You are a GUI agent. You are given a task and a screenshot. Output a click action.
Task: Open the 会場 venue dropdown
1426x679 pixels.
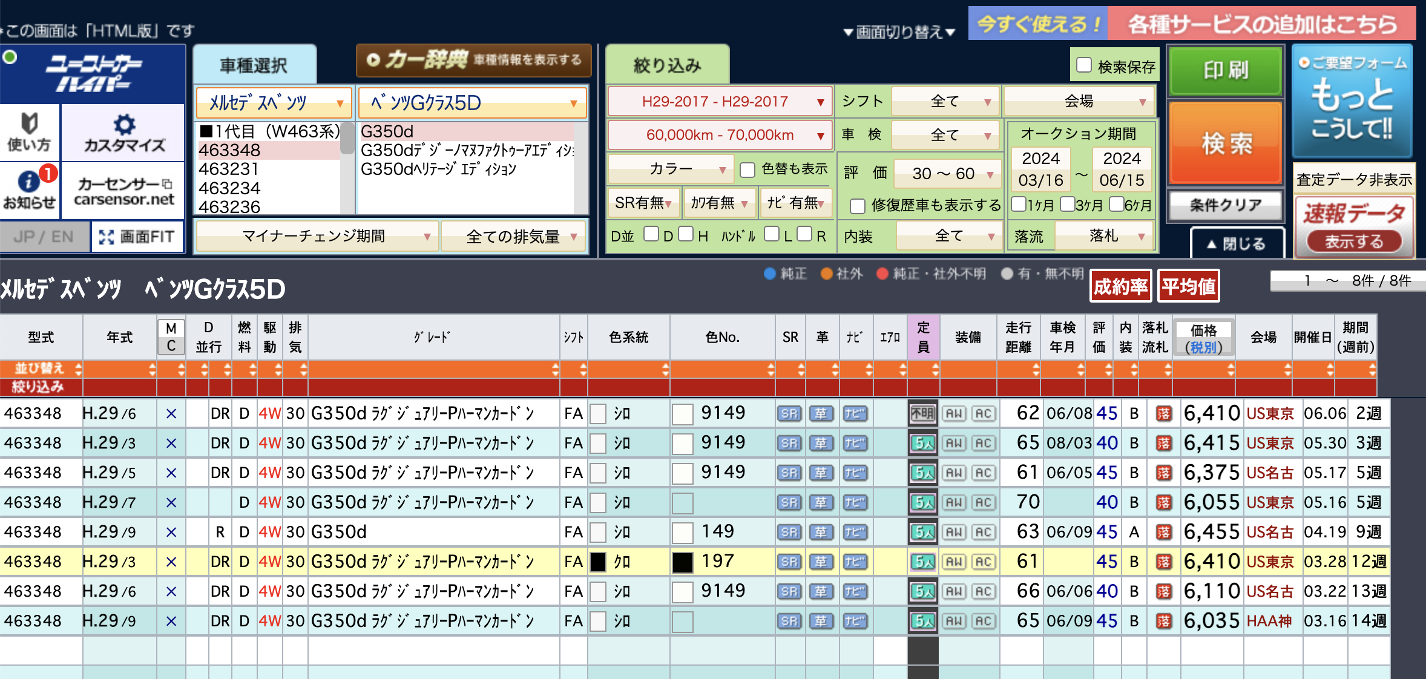1079,102
